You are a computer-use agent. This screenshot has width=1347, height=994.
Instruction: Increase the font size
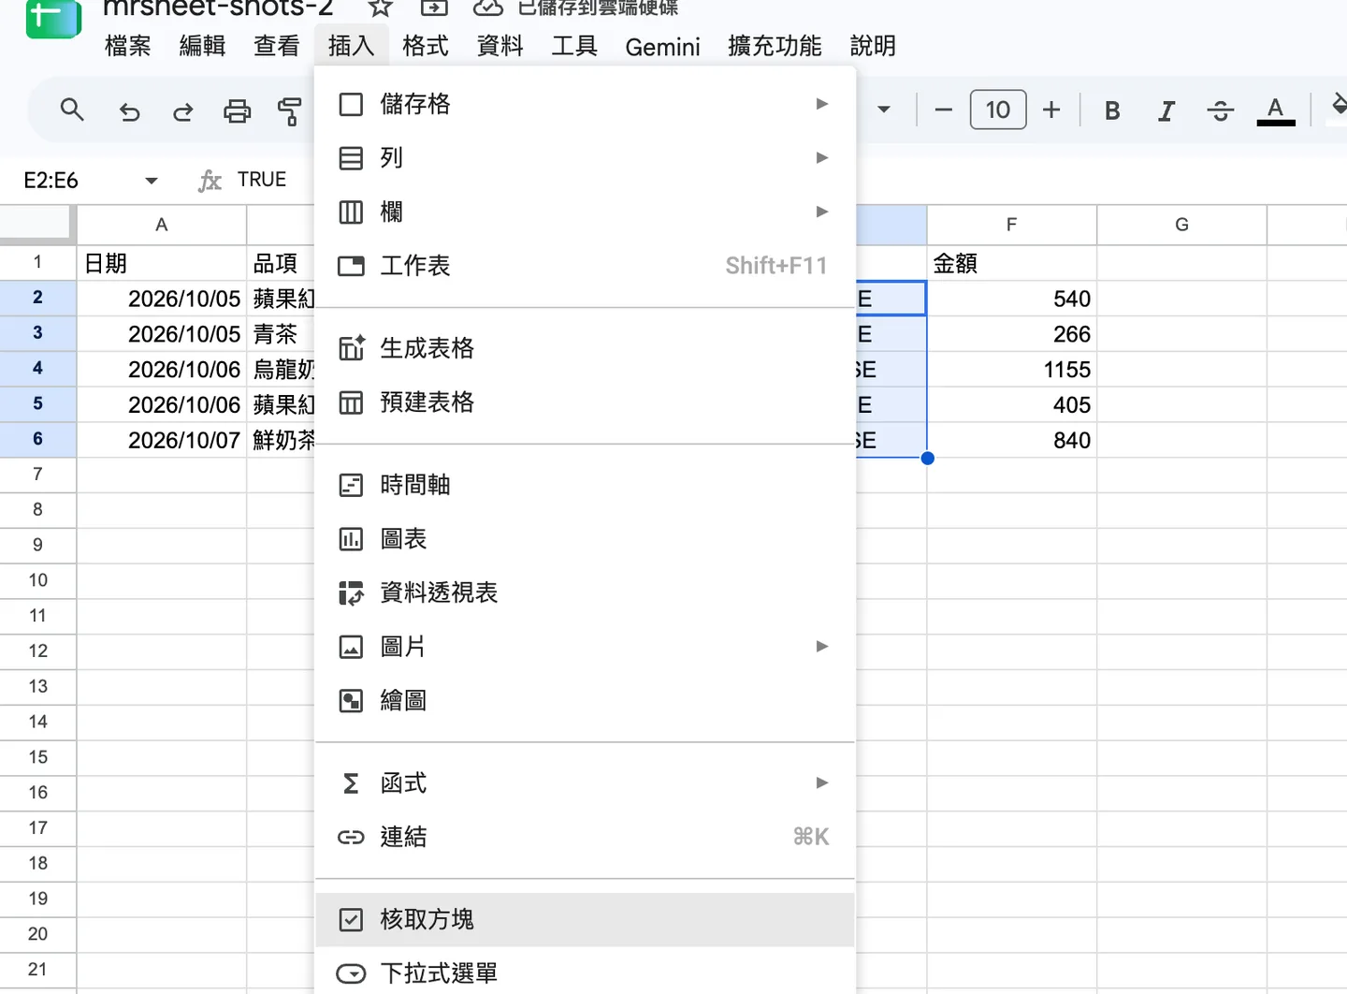coord(1051,110)
